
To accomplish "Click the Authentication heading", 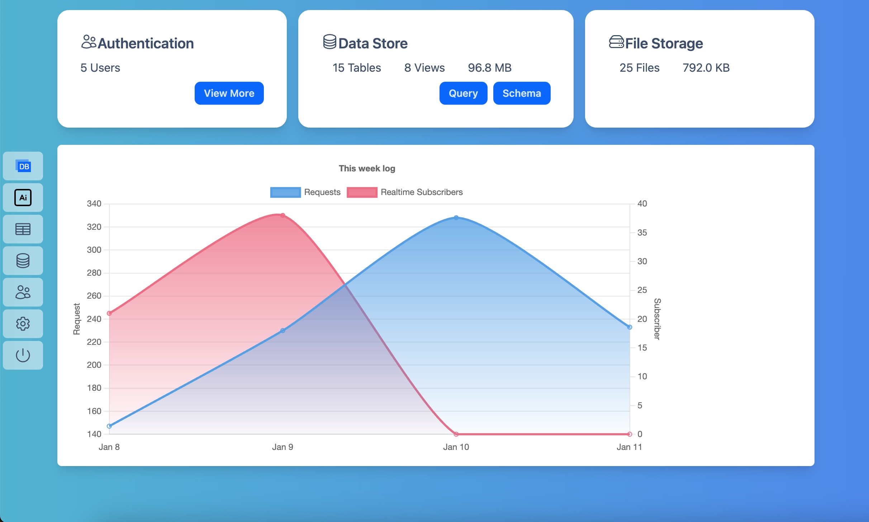I will [146, 43].
